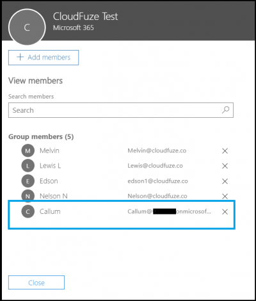256x301 pixels.
Task: Click Callum's onmicrosoft email address
Action: (x=169, y=211)
